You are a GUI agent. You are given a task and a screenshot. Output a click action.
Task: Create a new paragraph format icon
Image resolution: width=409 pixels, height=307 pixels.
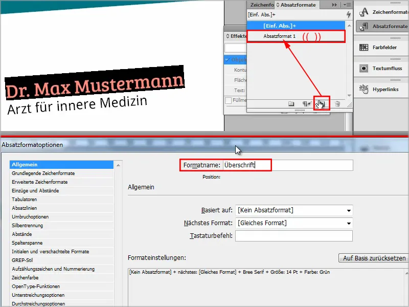(322, 104)
